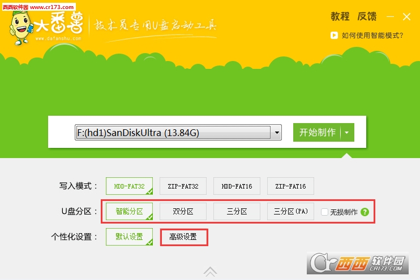Click the green question mark help icon
Viewport: 420px width, 280px height.
(365, 212)
